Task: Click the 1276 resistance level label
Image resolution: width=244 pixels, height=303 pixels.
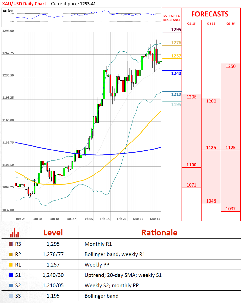Action: [176, 43]
